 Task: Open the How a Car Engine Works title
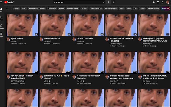click(x=52, y=39)
